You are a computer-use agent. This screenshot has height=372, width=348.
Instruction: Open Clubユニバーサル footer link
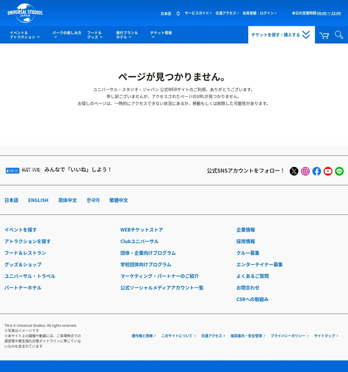(x=139, y=241)
